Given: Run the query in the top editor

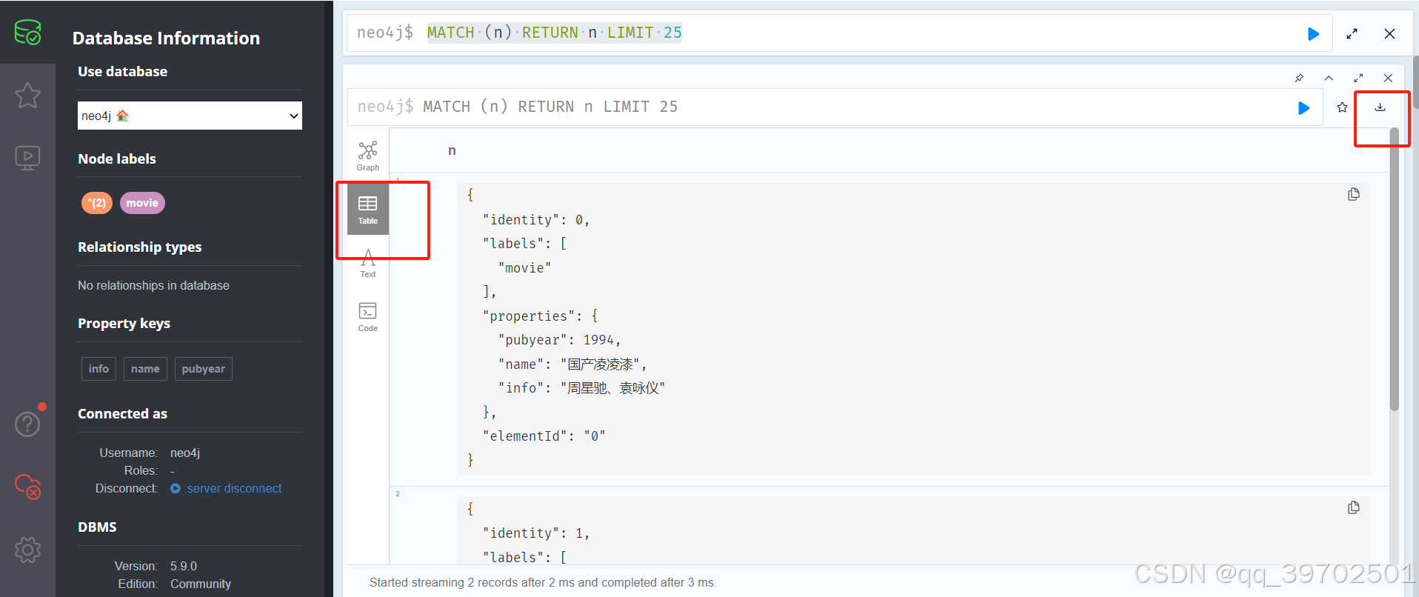Looking at the screenshot, I should click(x=1313, y=34).
